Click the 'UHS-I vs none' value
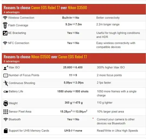The image size is (146, 139). [73, 131]
